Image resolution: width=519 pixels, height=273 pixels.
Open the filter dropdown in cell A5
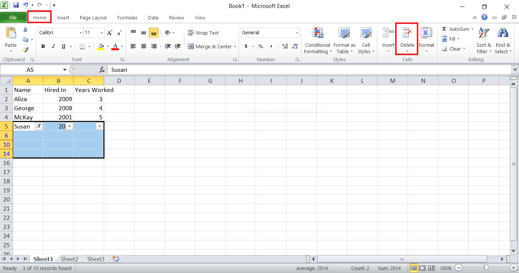point(39,127)
